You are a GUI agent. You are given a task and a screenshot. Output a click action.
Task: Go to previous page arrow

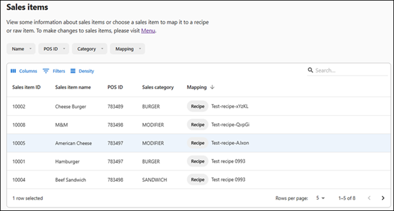(x=369, y=198)
